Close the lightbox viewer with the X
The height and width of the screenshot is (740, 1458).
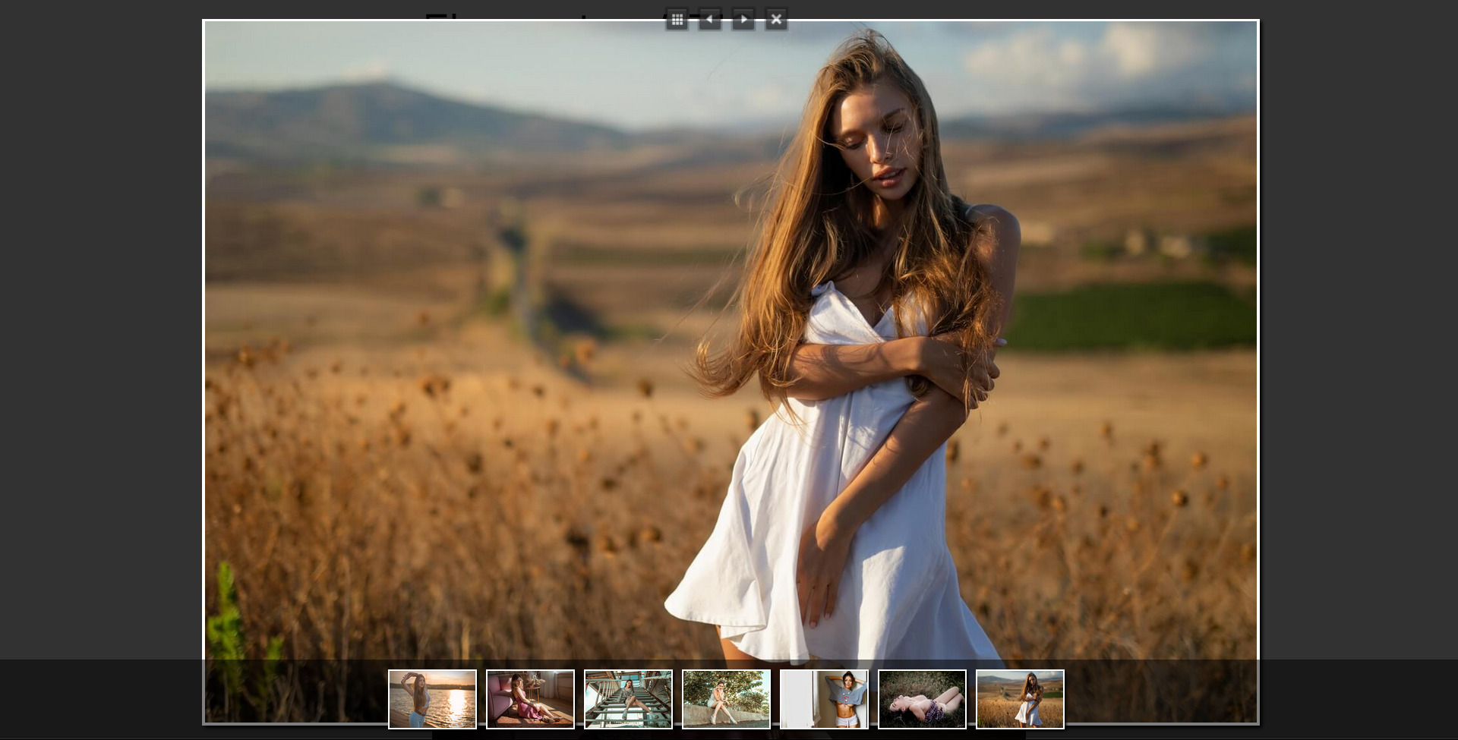coord(776,20)
